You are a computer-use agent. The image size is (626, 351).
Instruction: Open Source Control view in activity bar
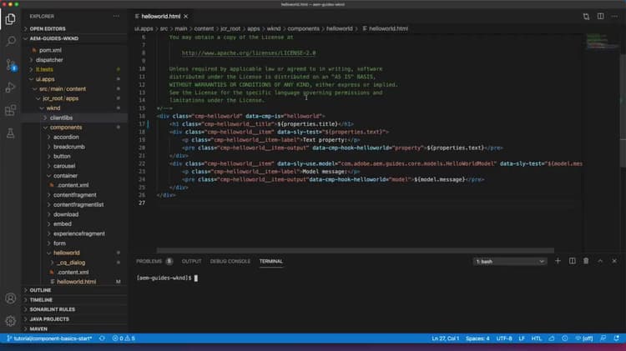(x=11, y=64)
